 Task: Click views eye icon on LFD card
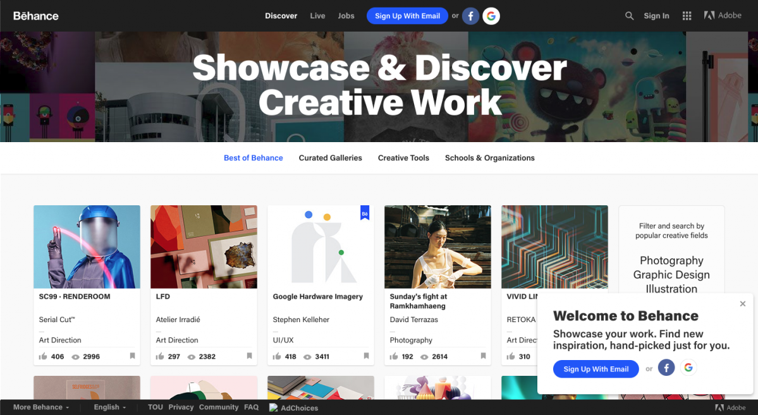(192, 357)
